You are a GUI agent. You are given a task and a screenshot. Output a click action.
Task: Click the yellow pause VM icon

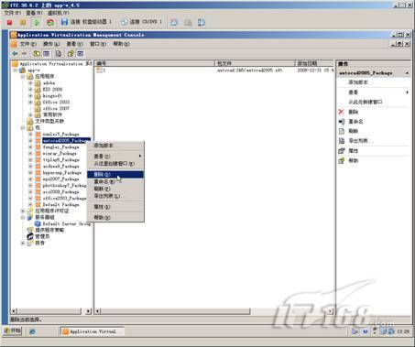click(23, 22)
